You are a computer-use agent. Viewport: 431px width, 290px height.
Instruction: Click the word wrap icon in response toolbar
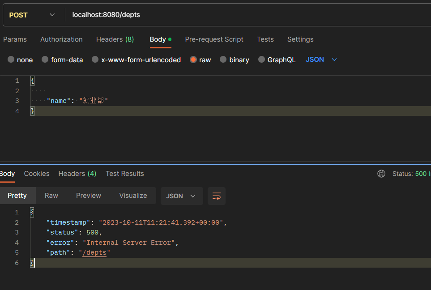coord(217,196)
